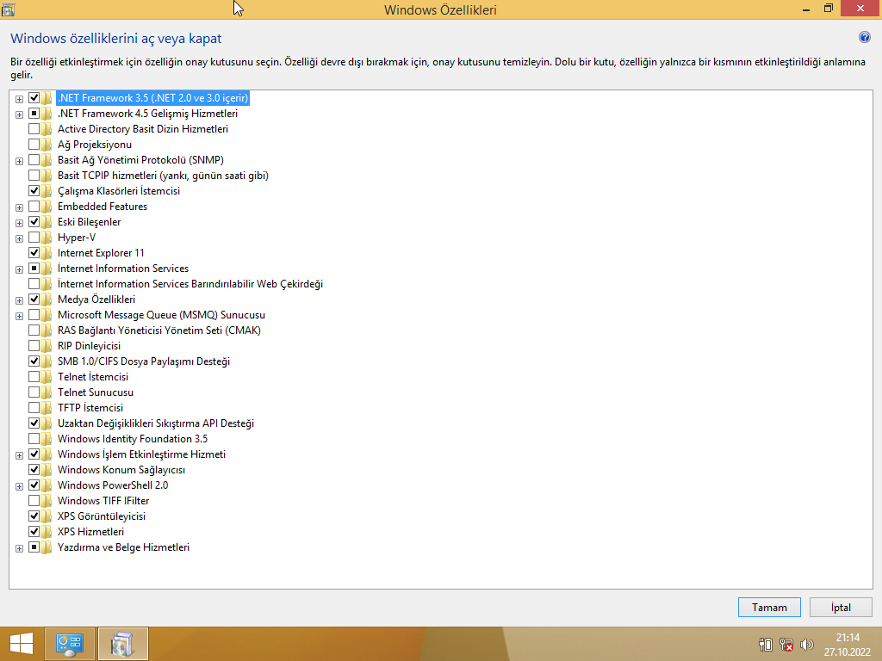The width and height of the screenshot is (882, 661).
Task: Expand Internet Information Services node
Action: pos(19,269)
